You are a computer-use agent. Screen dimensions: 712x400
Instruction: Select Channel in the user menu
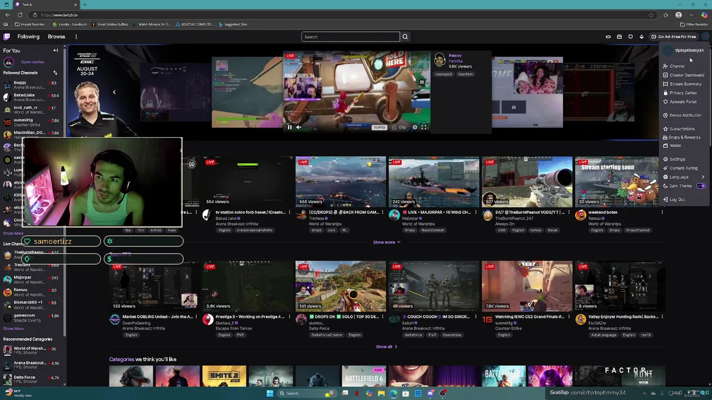point(685,66)
